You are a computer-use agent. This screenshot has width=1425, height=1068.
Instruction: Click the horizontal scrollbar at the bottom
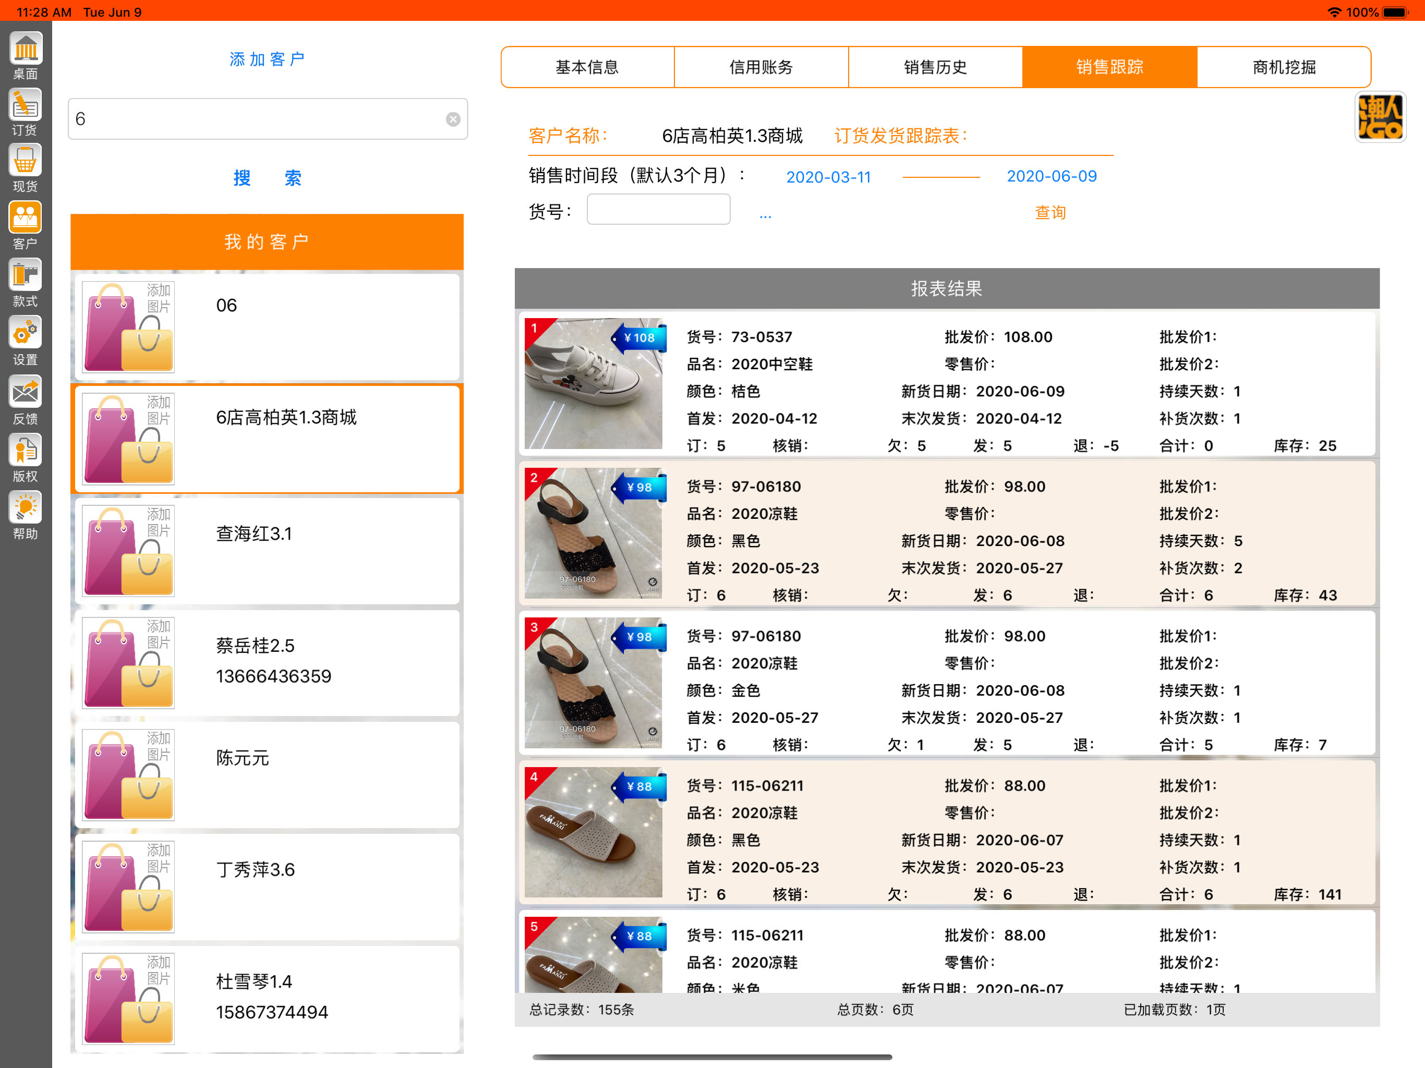point(712,1057)
